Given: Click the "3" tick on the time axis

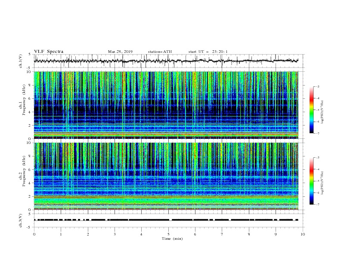Looking at the screenshot, I should (115, 234).
